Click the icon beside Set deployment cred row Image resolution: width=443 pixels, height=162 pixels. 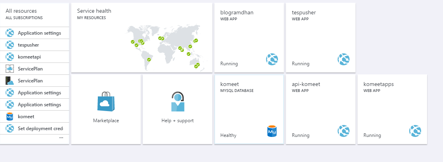click(10, 128)
